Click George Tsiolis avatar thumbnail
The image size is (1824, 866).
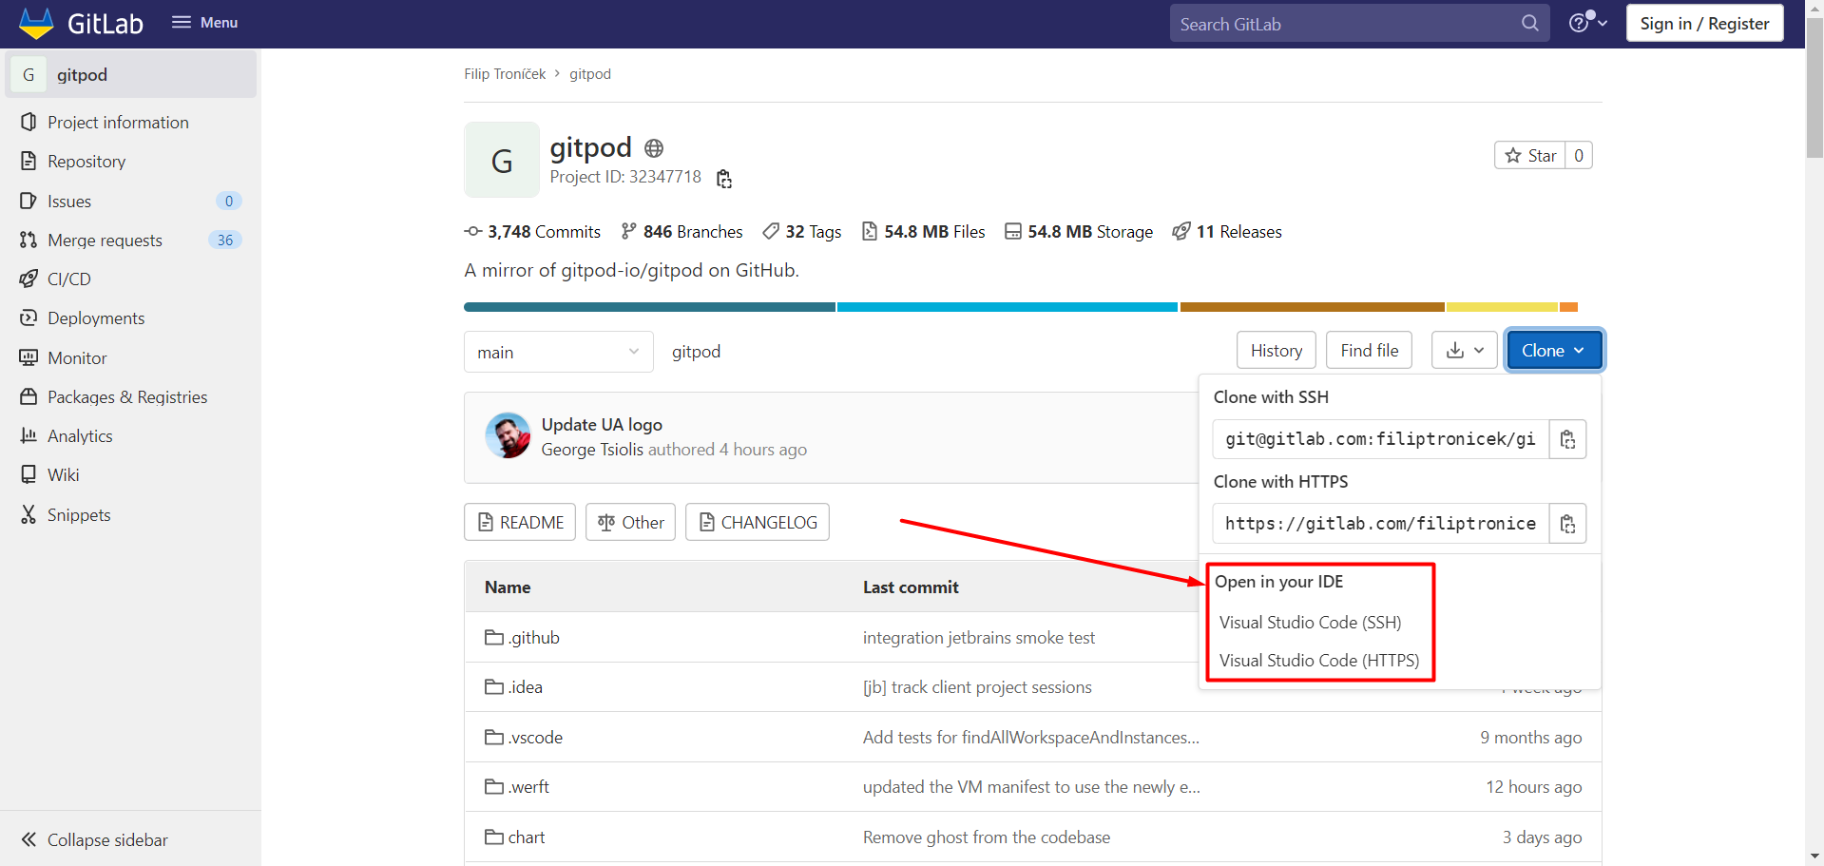[x=509, y=435]
